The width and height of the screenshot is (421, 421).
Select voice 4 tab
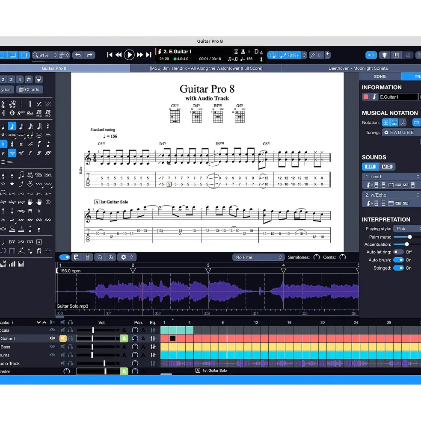[20, 79]
